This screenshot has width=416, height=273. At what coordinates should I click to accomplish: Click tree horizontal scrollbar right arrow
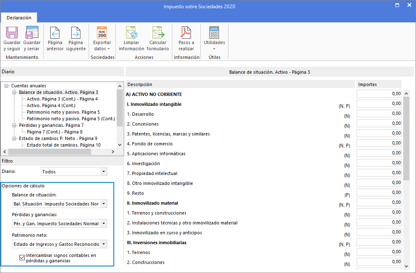[x=113, y=152]
